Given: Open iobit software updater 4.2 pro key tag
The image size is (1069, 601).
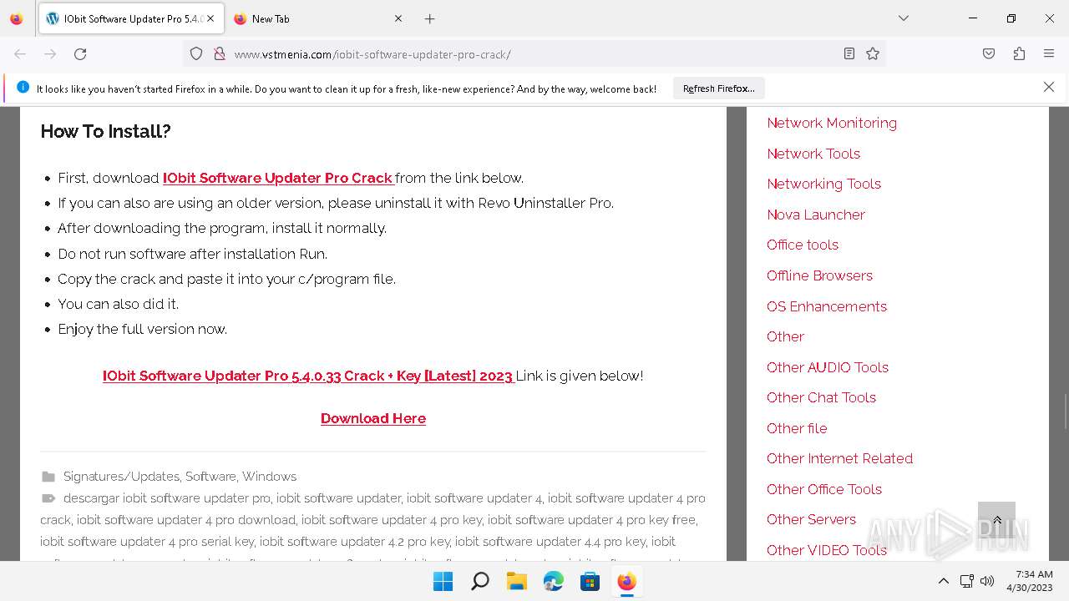Looking at the screenshot, I should point(354,542).
